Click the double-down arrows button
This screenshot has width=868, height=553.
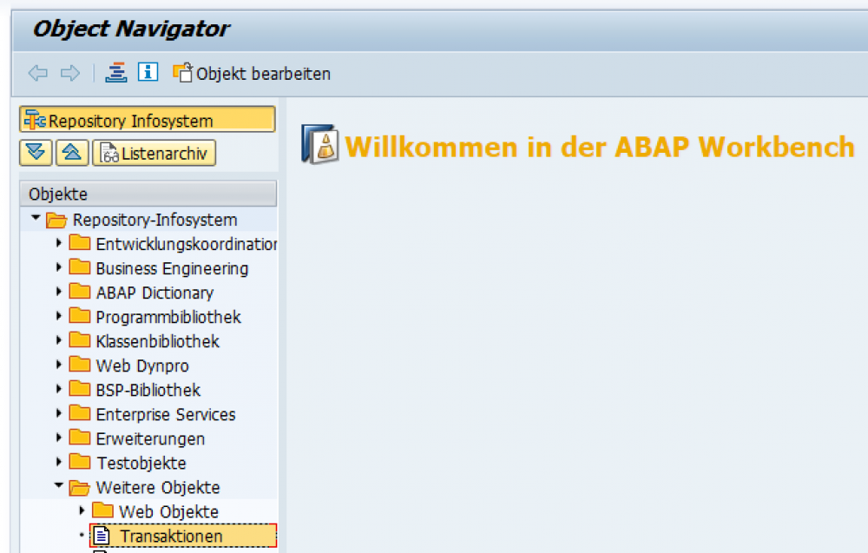coord(35,153)
